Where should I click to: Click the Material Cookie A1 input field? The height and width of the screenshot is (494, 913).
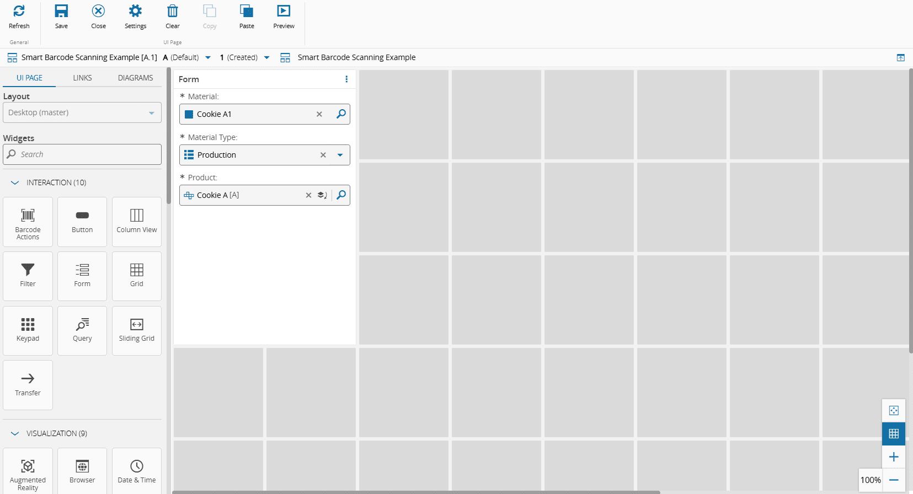point(265,114)
